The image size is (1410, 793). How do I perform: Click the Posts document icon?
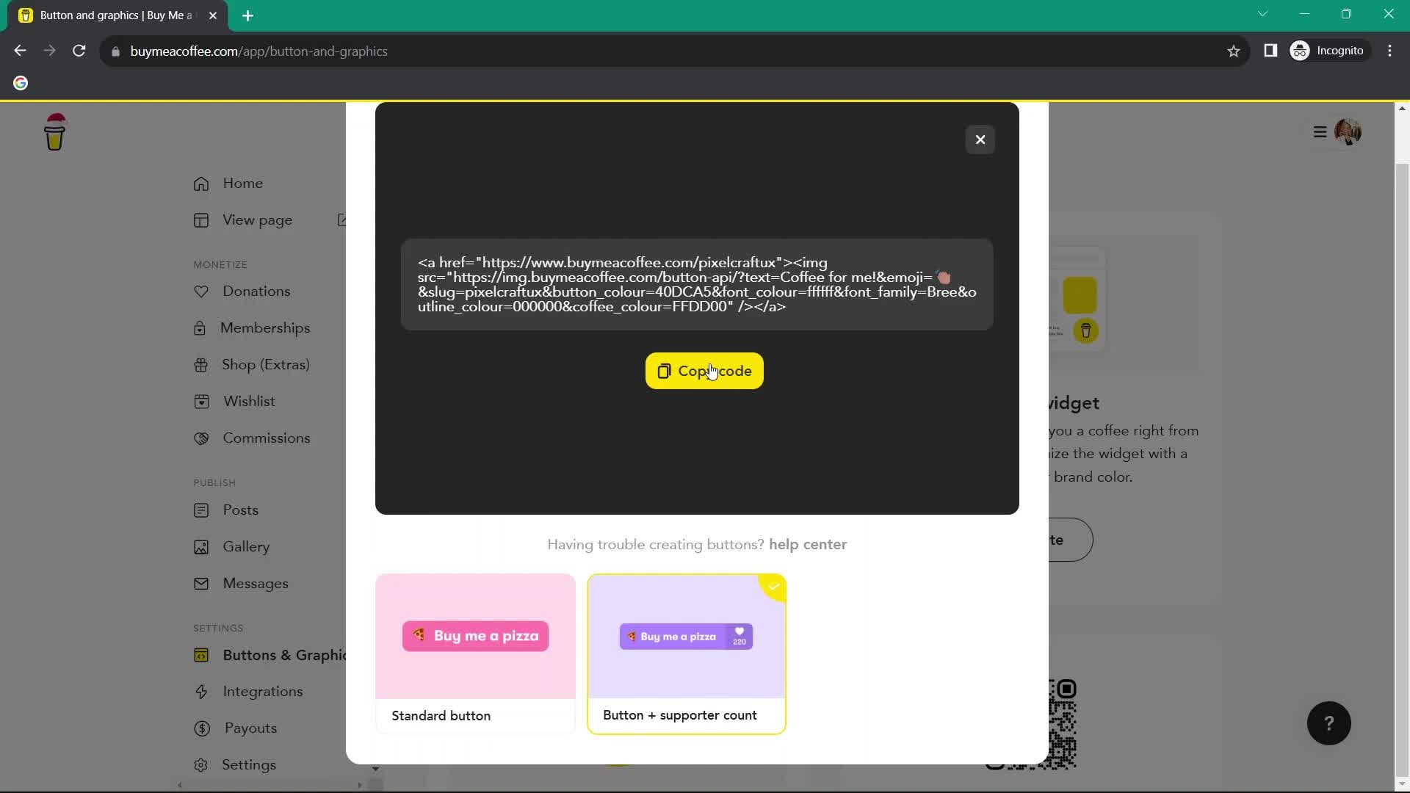201,510
